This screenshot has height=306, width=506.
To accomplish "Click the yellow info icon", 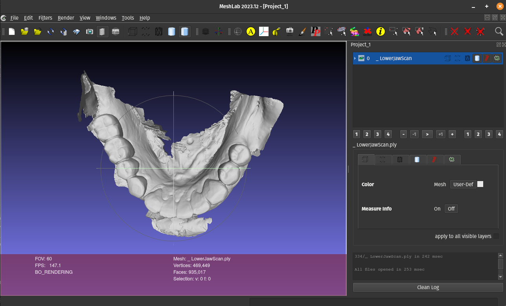I will pos(380,32).
